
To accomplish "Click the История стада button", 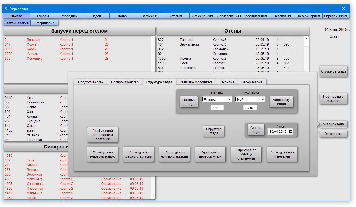I will pos(189,102).
